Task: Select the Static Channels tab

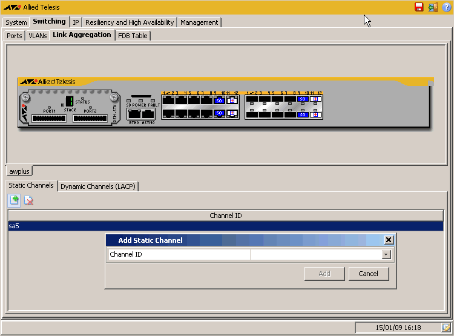Action: (x=31, y=185)
